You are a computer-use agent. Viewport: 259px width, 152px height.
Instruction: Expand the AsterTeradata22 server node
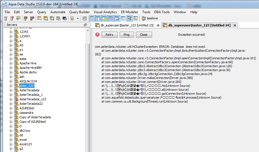point(11,104)
